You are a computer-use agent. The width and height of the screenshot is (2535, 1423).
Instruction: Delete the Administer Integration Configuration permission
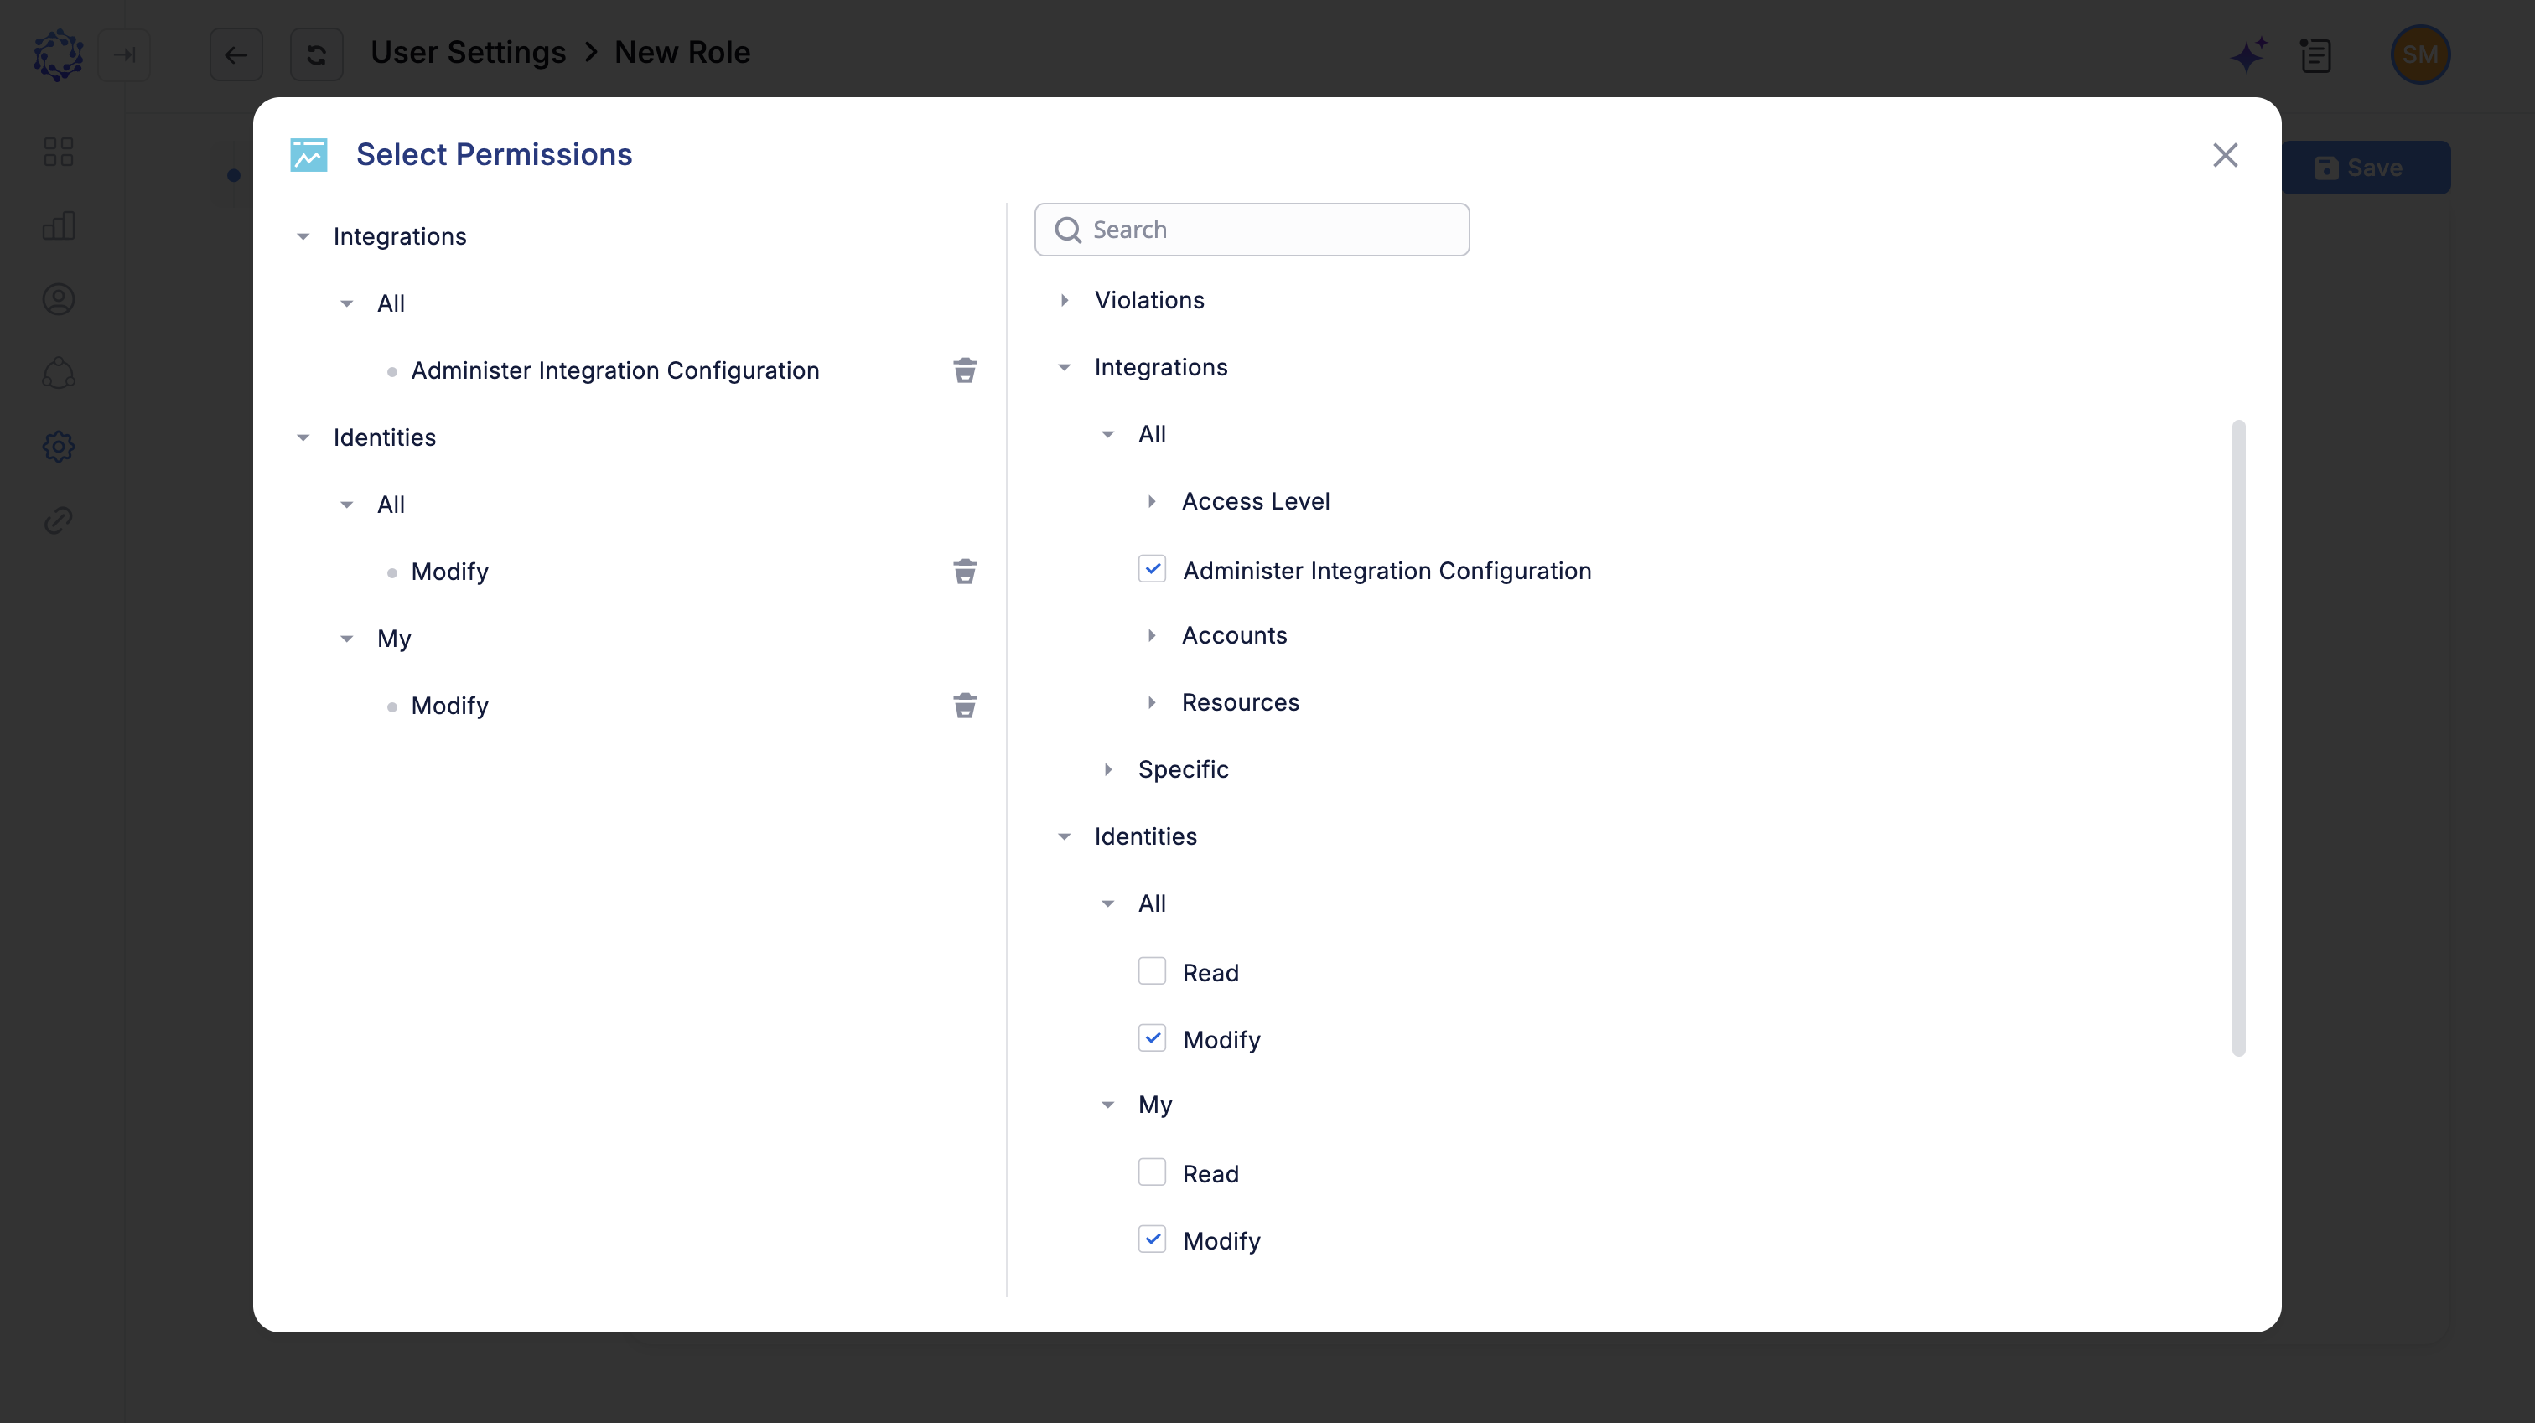(964, 371)
